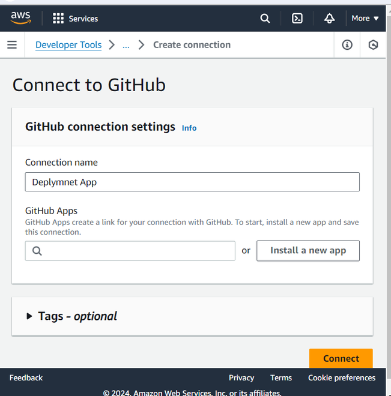Click the hexagon settings icon at right
Viewport: 391px width, 396px height.
(374, 45)
